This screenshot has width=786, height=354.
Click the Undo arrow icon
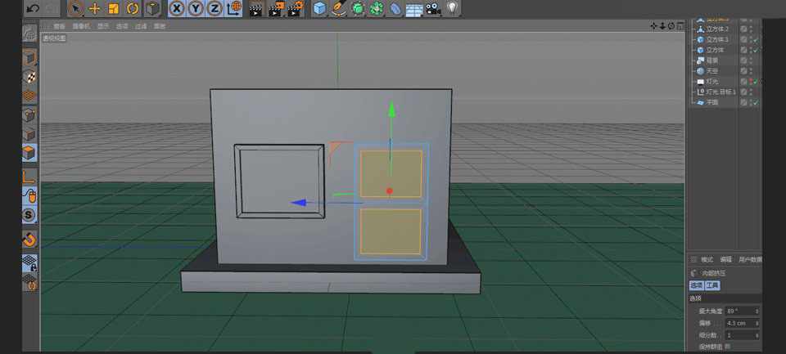[33, 9]
